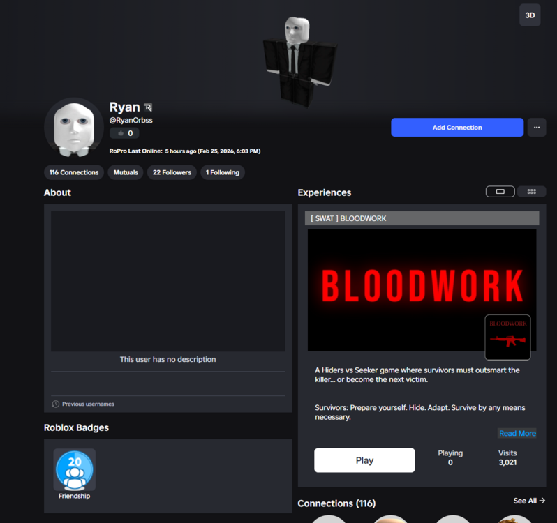
Task: Click the Previous usernames label
Action: (88, 404)
